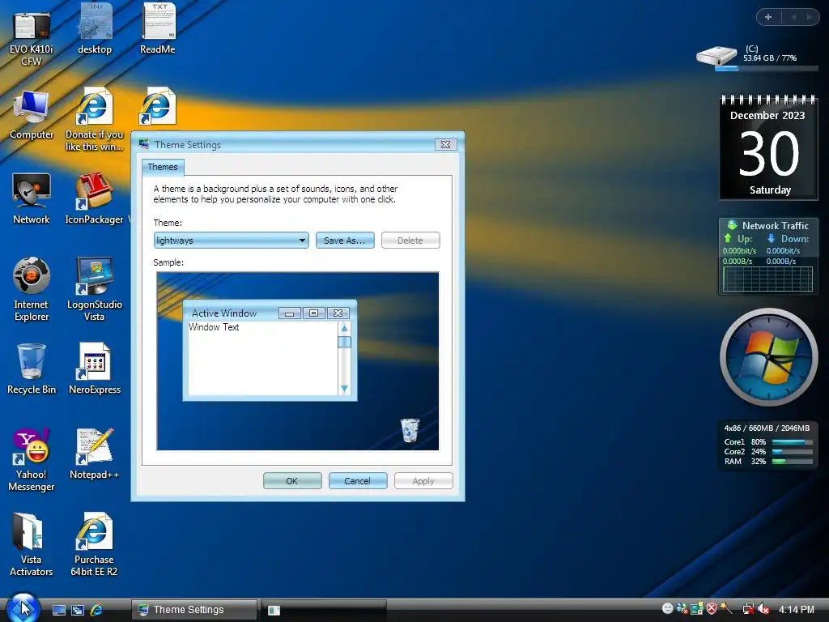Screen dimensions: 829x622
Task: Click the C: drive usage bar
Action: [x=766, y=68]
